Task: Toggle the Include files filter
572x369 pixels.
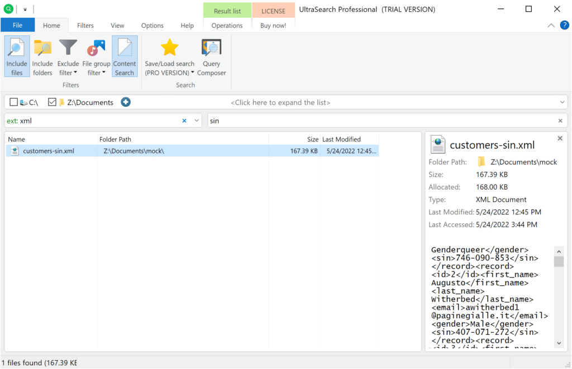Action: (x=17, y=56)
